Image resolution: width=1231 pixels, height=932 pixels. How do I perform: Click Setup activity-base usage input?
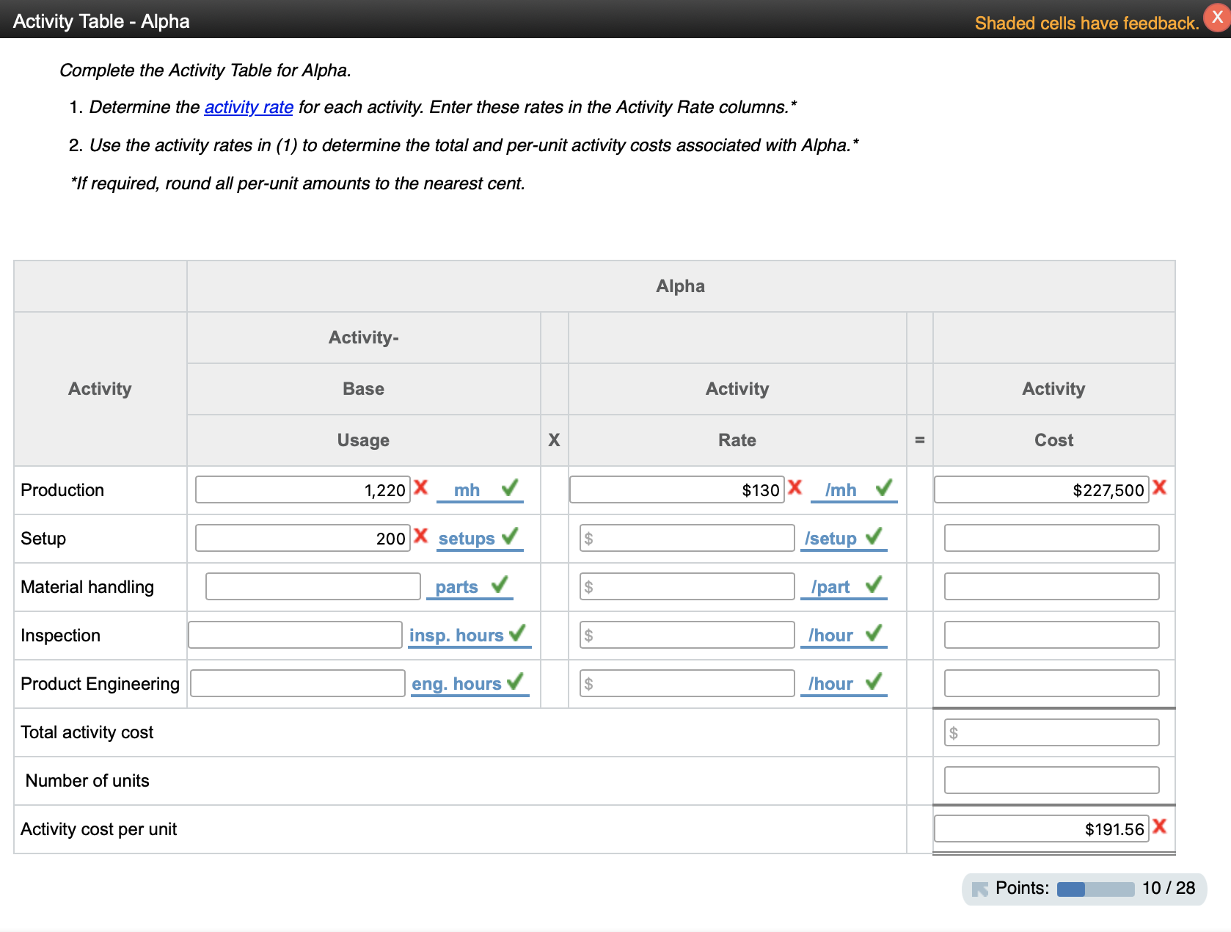coord(302,538)
